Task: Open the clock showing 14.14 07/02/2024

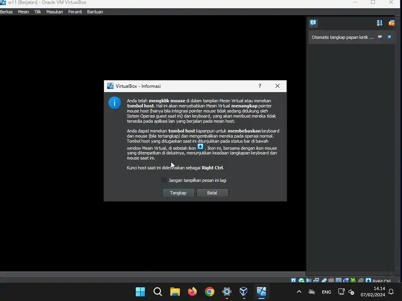Action: [373, 292]
